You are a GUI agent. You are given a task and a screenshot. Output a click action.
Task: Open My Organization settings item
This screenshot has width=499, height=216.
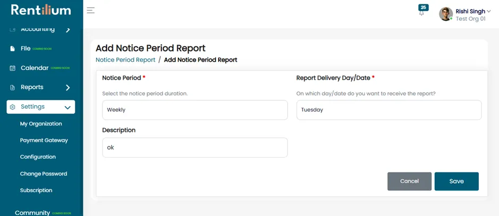[x=41, y=124]
